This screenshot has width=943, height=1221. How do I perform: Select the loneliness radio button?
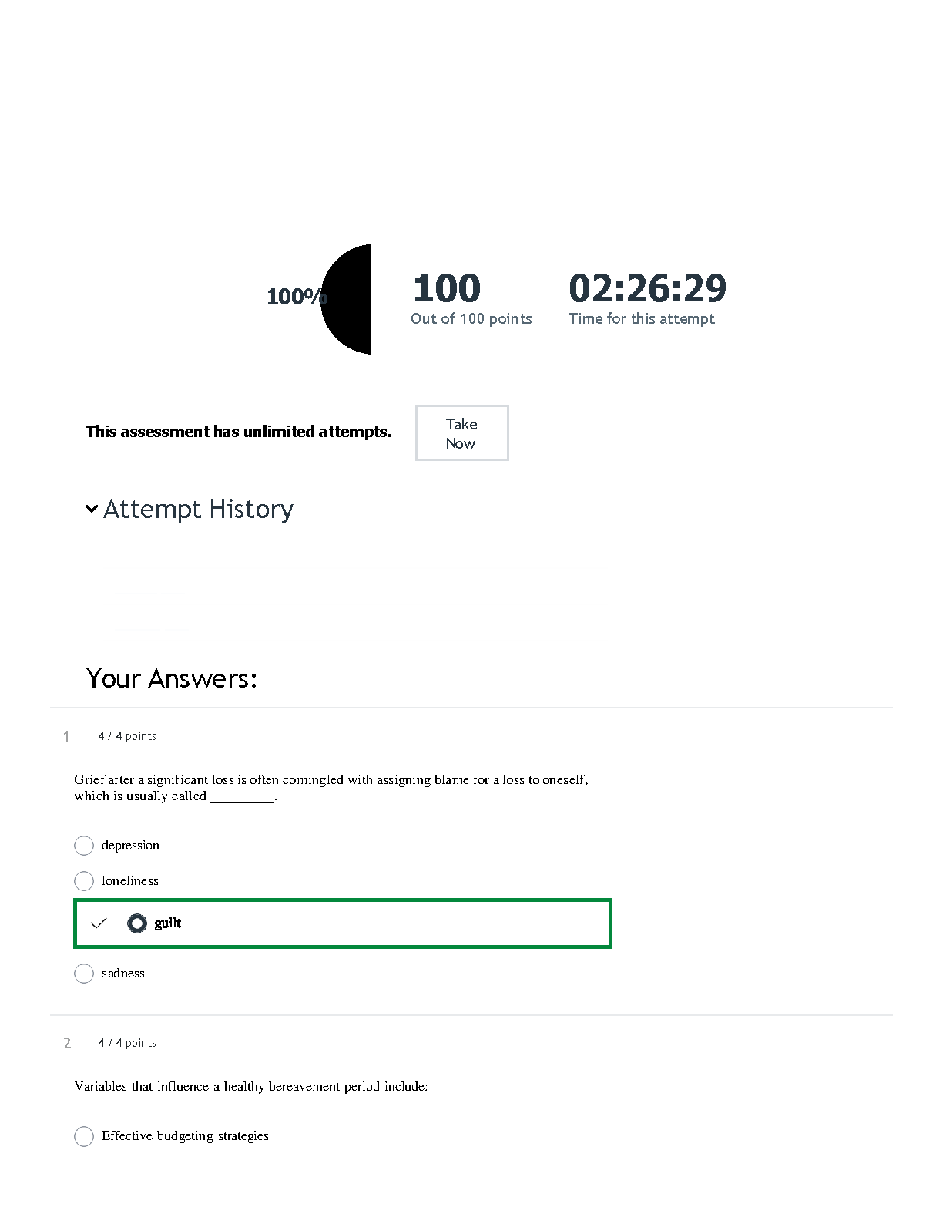(x=84, y=880)
